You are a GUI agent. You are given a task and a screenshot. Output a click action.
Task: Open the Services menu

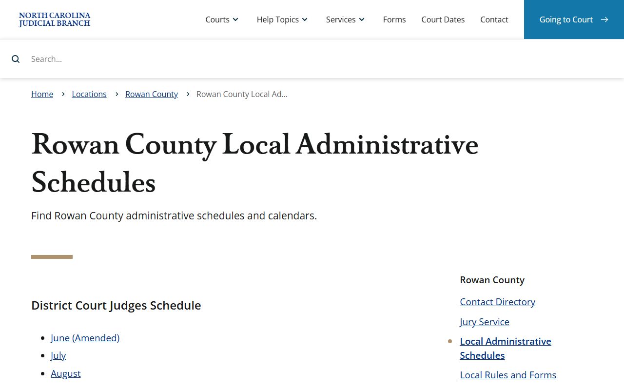(341, 19)
